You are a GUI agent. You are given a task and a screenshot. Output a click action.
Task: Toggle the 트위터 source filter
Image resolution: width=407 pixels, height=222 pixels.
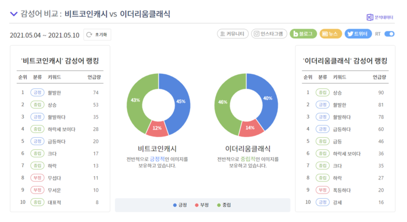pos(358,34)
